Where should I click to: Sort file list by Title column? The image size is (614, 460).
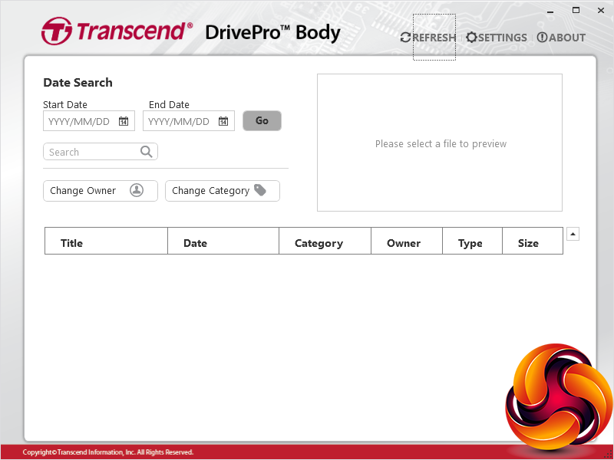pyautogui.click(x=106, y=241)
